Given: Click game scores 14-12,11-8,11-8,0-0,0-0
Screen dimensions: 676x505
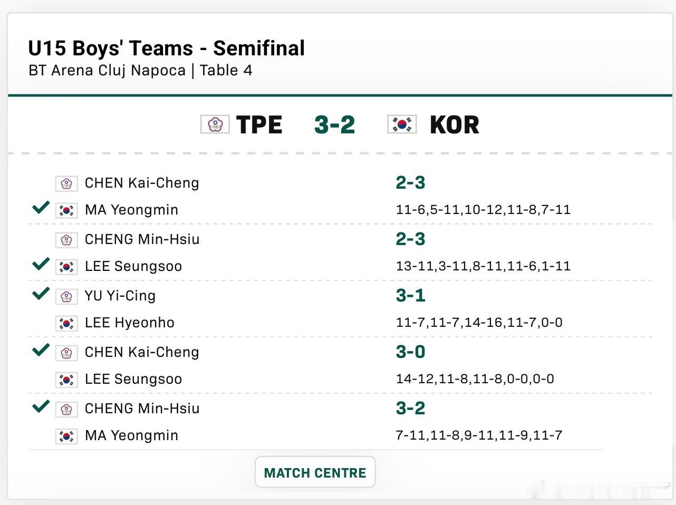Looking at the screenshot, I should click(475, 379).
